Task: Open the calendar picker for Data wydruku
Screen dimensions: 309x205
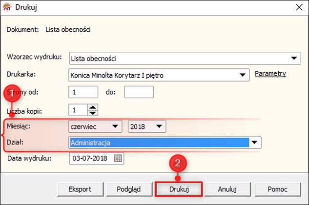Action: tap(118, 158)
